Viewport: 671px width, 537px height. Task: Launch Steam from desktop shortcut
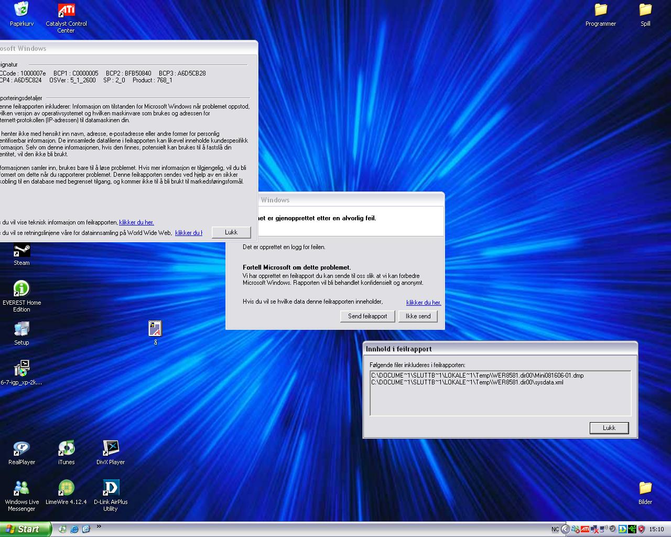click(x=21, y=254)
